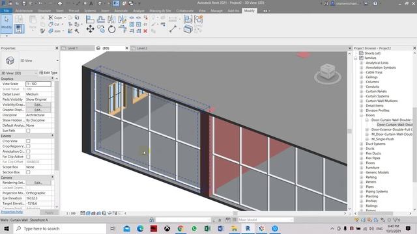This screenshot has height=234, width=417.
Task: Close the {3D} view tab
Action: tap(126, 48)
